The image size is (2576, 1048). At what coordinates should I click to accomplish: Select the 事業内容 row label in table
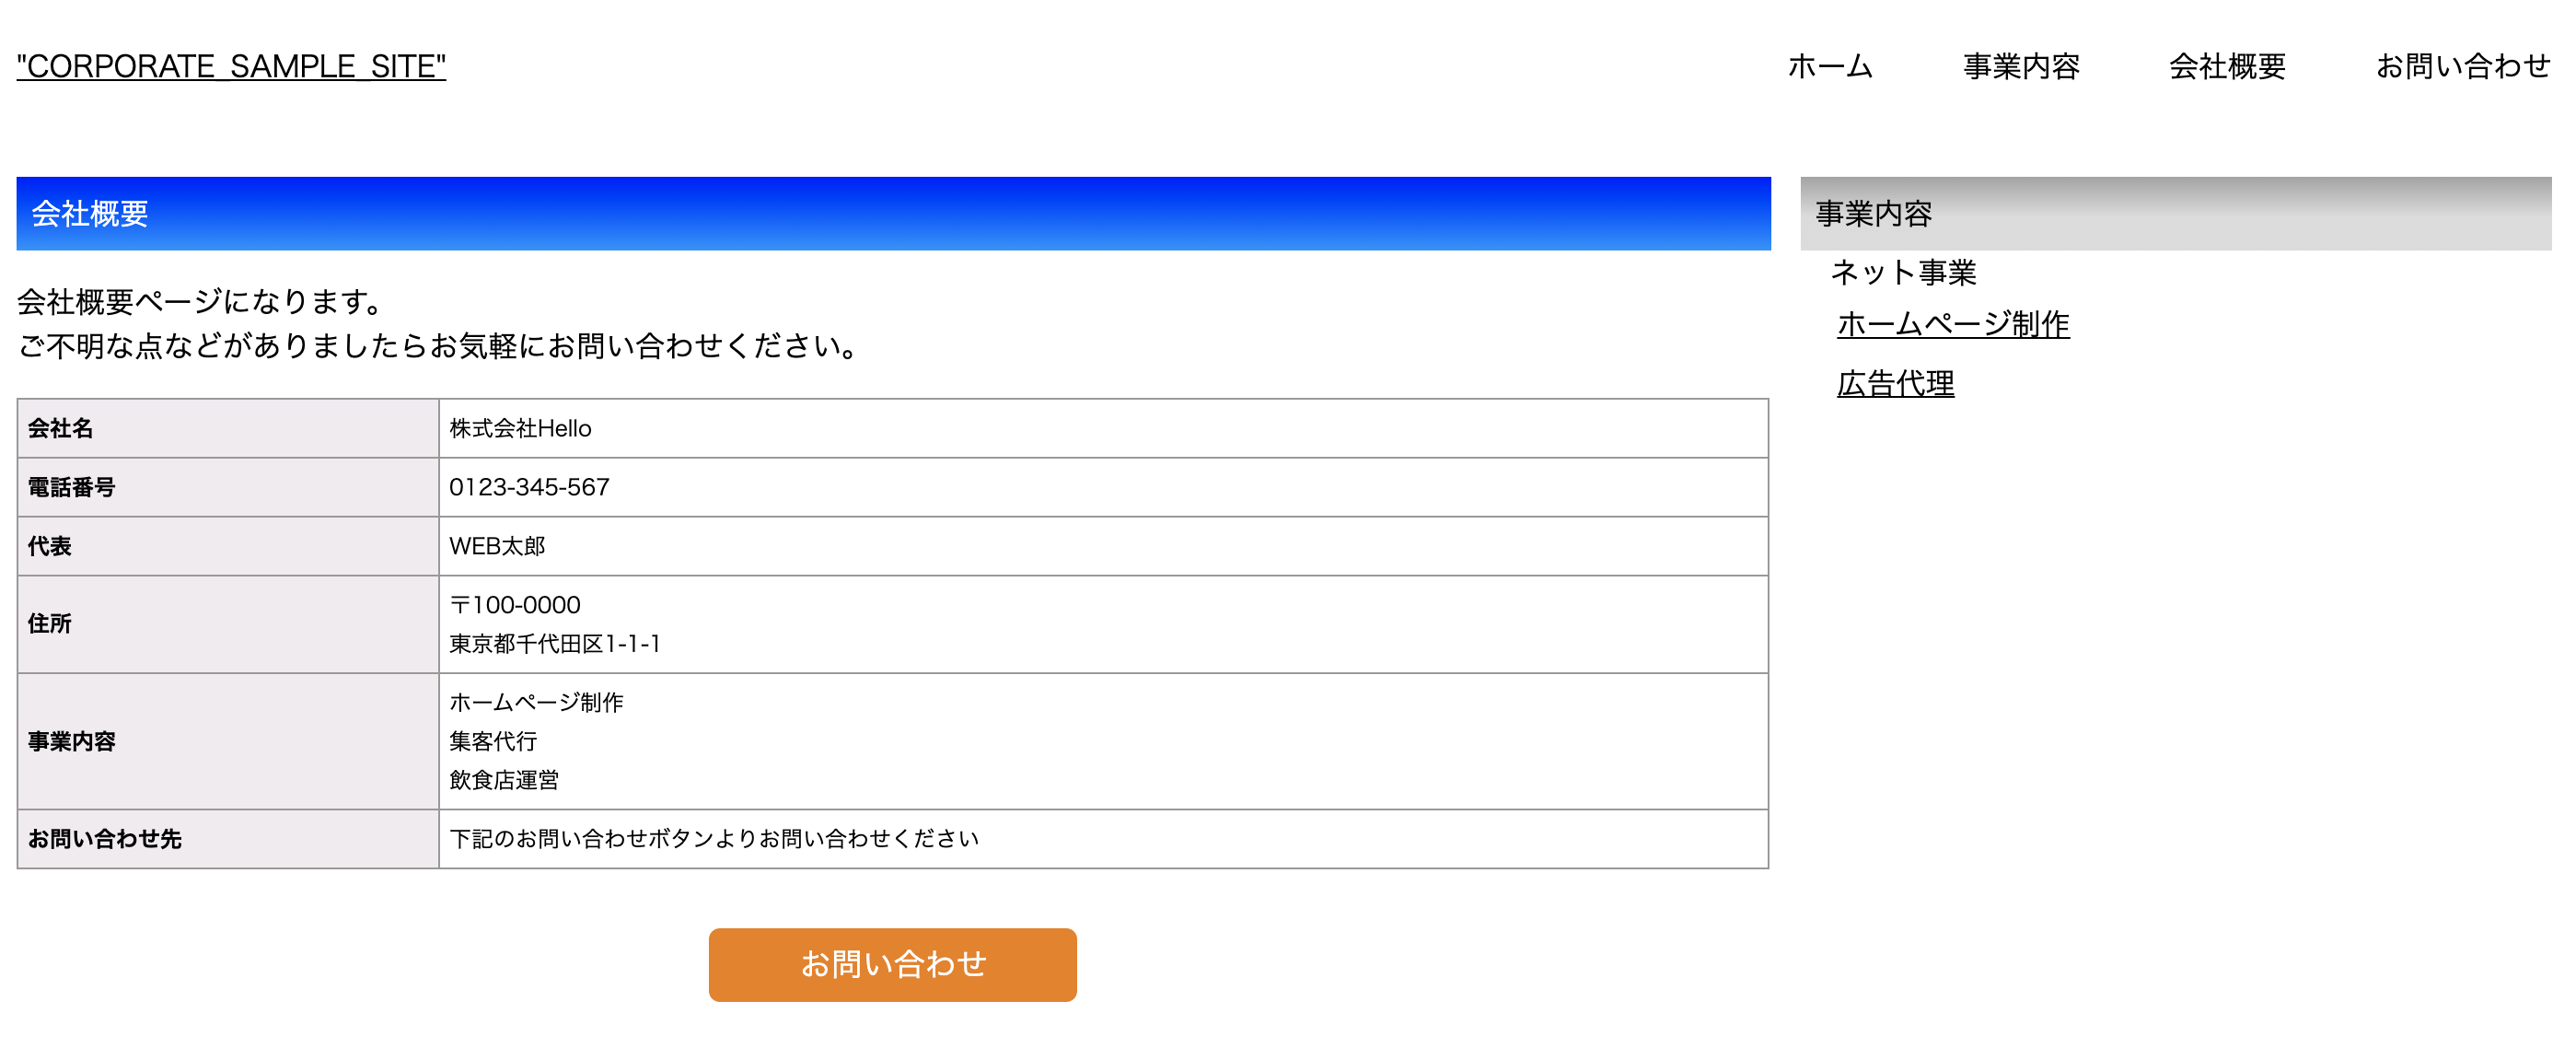click(71, 741)
